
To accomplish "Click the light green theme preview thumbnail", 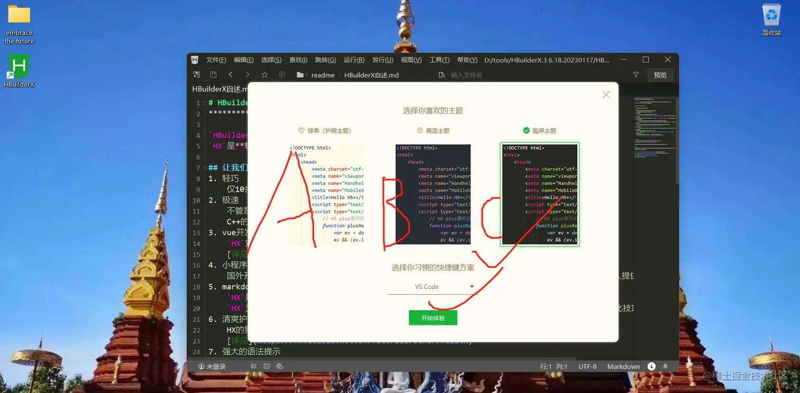I will click(x=327, y=194).
